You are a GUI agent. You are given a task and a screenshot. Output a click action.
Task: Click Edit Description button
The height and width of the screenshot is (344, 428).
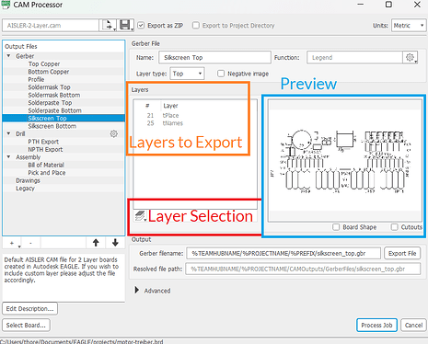tap(29, 308)
